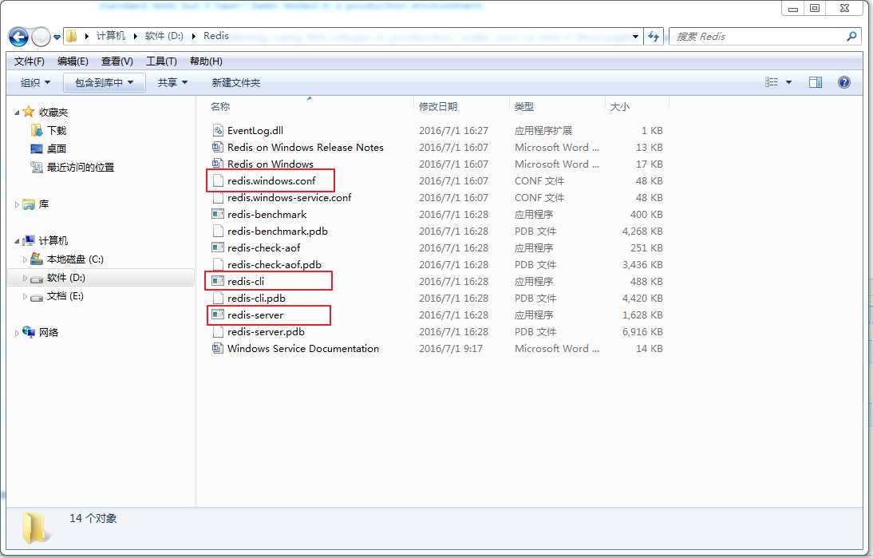Select 最近访问的位置 in favorites
Screen dimensions: 873x558
[81, 167]
